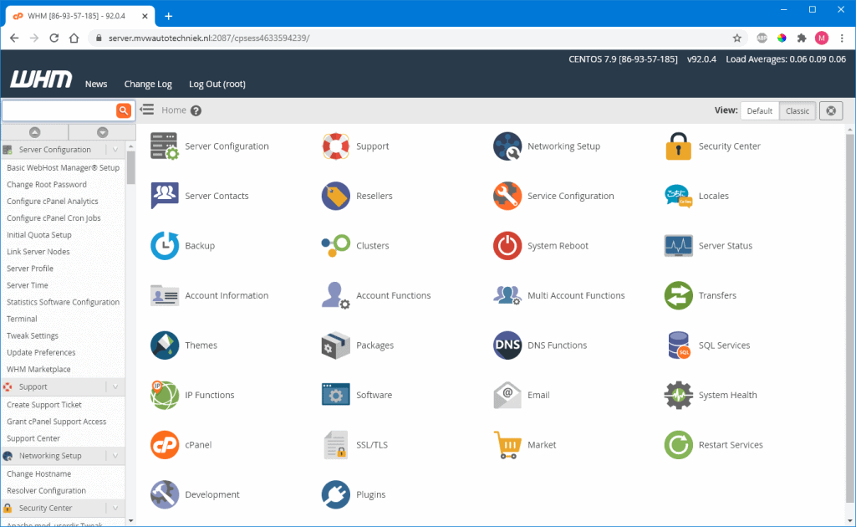
Task: Click the orange search button
Action: [124, 110]
